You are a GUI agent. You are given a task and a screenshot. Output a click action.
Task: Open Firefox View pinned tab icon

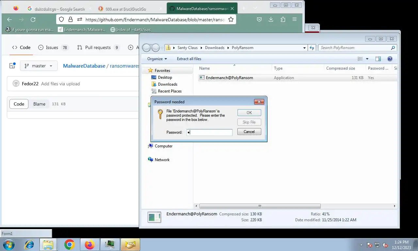(x=16, y=8)
